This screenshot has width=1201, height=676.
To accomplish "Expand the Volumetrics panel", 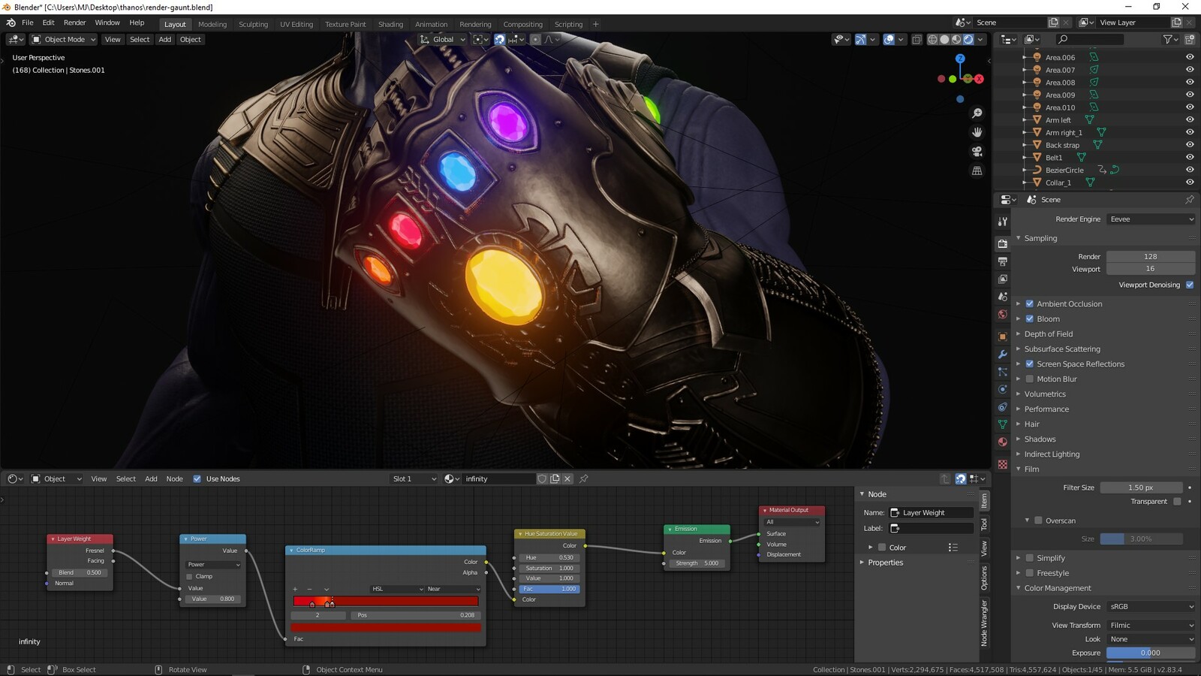I will pos(1045,394).
